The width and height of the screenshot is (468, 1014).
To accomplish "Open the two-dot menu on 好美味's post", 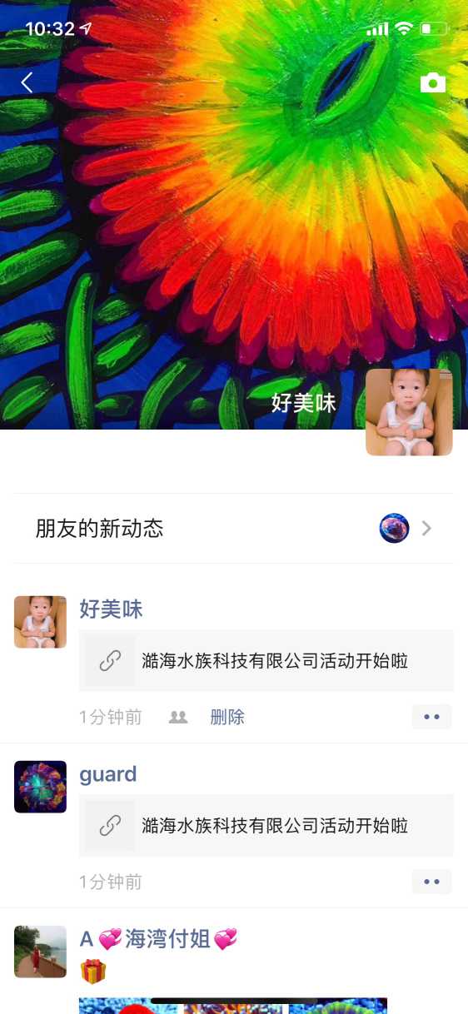I will coord(431,717).
